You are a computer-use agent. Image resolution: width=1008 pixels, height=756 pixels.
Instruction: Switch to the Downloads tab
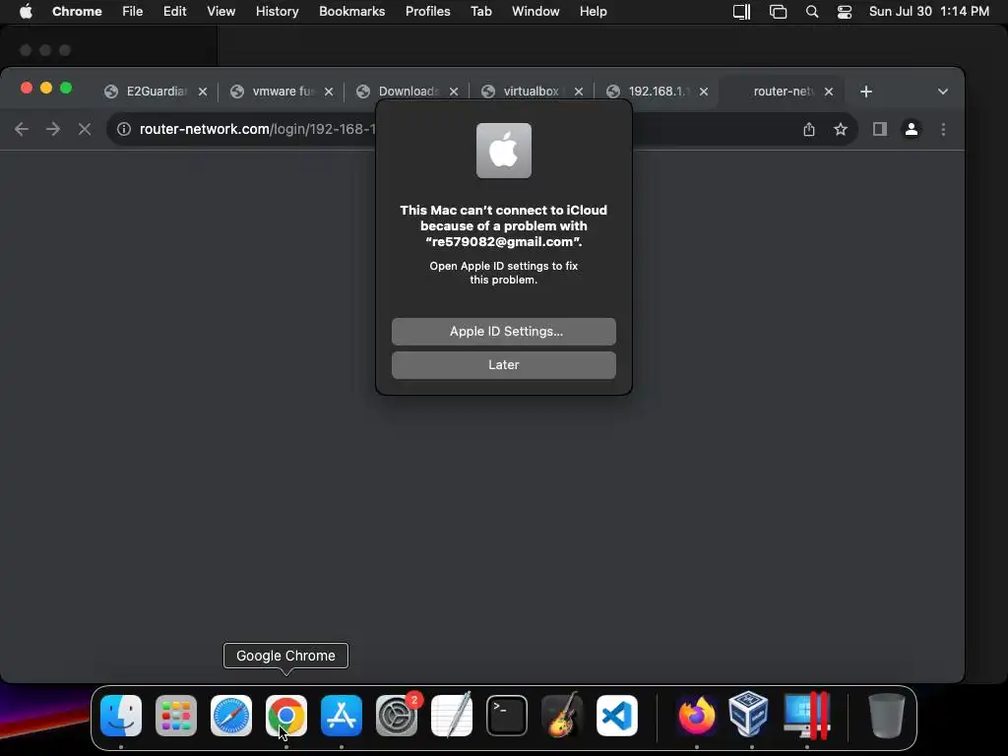[x=408, y=92]
